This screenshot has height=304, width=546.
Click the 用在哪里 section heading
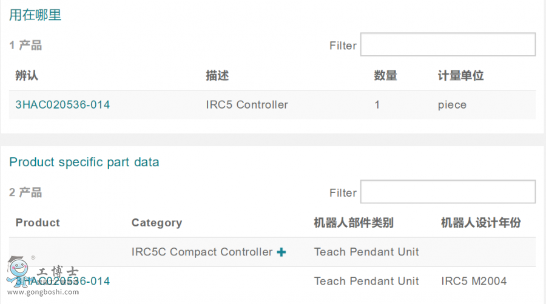(x=35, y=15)
